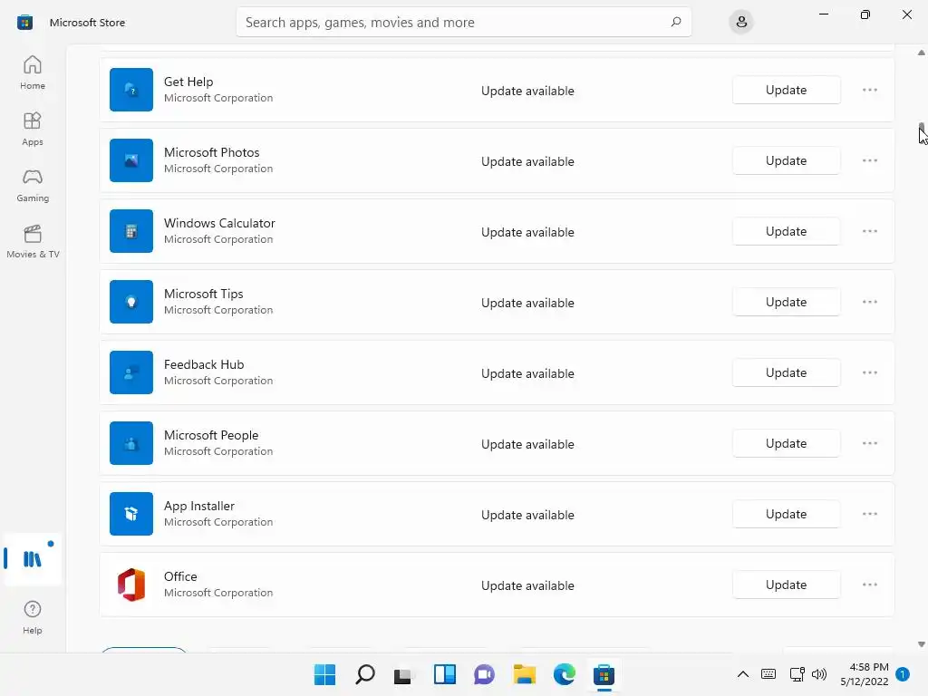
Task: Open the Gaming section
Action: click(33, 185)
